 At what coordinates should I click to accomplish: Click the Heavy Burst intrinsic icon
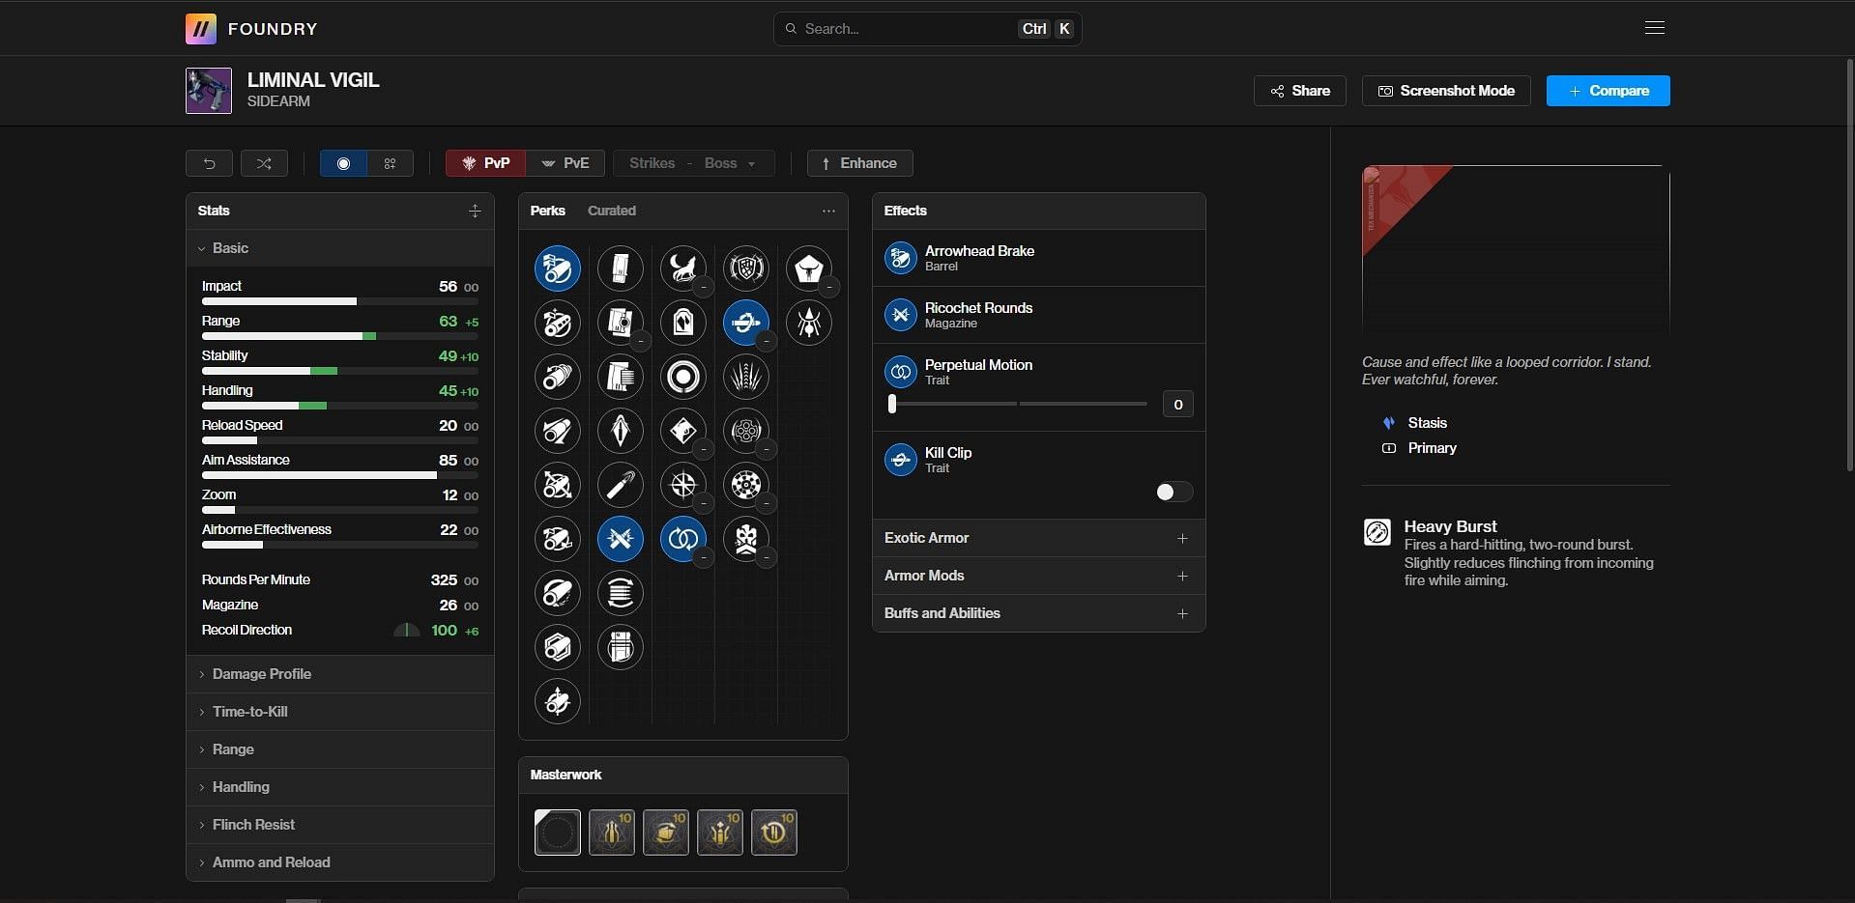click(x=1377, y=532)
